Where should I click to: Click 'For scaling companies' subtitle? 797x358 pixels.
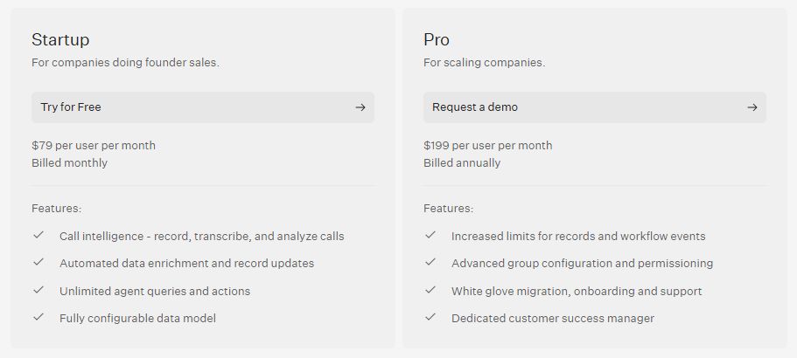[x=484, y=62]
